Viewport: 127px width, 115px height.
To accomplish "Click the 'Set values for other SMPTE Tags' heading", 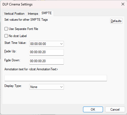I will [26, 20].
